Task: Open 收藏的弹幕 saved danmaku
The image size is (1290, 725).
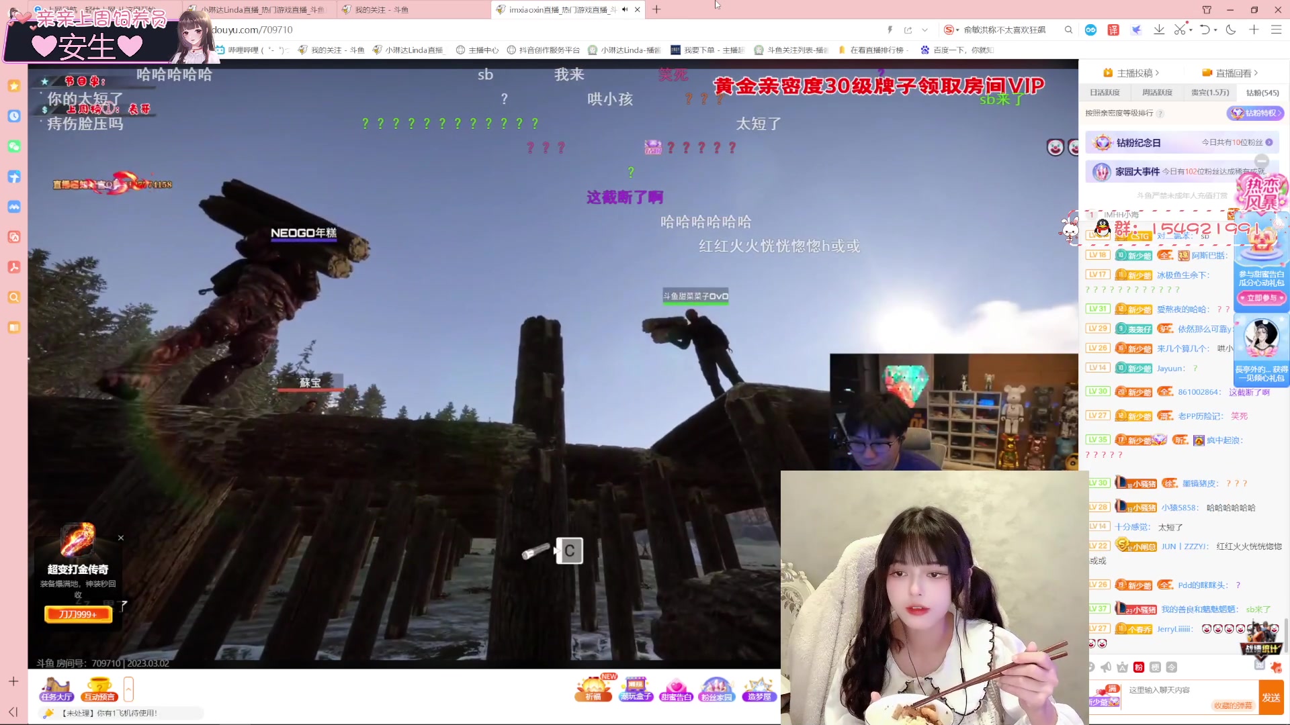Action: 1233,706
